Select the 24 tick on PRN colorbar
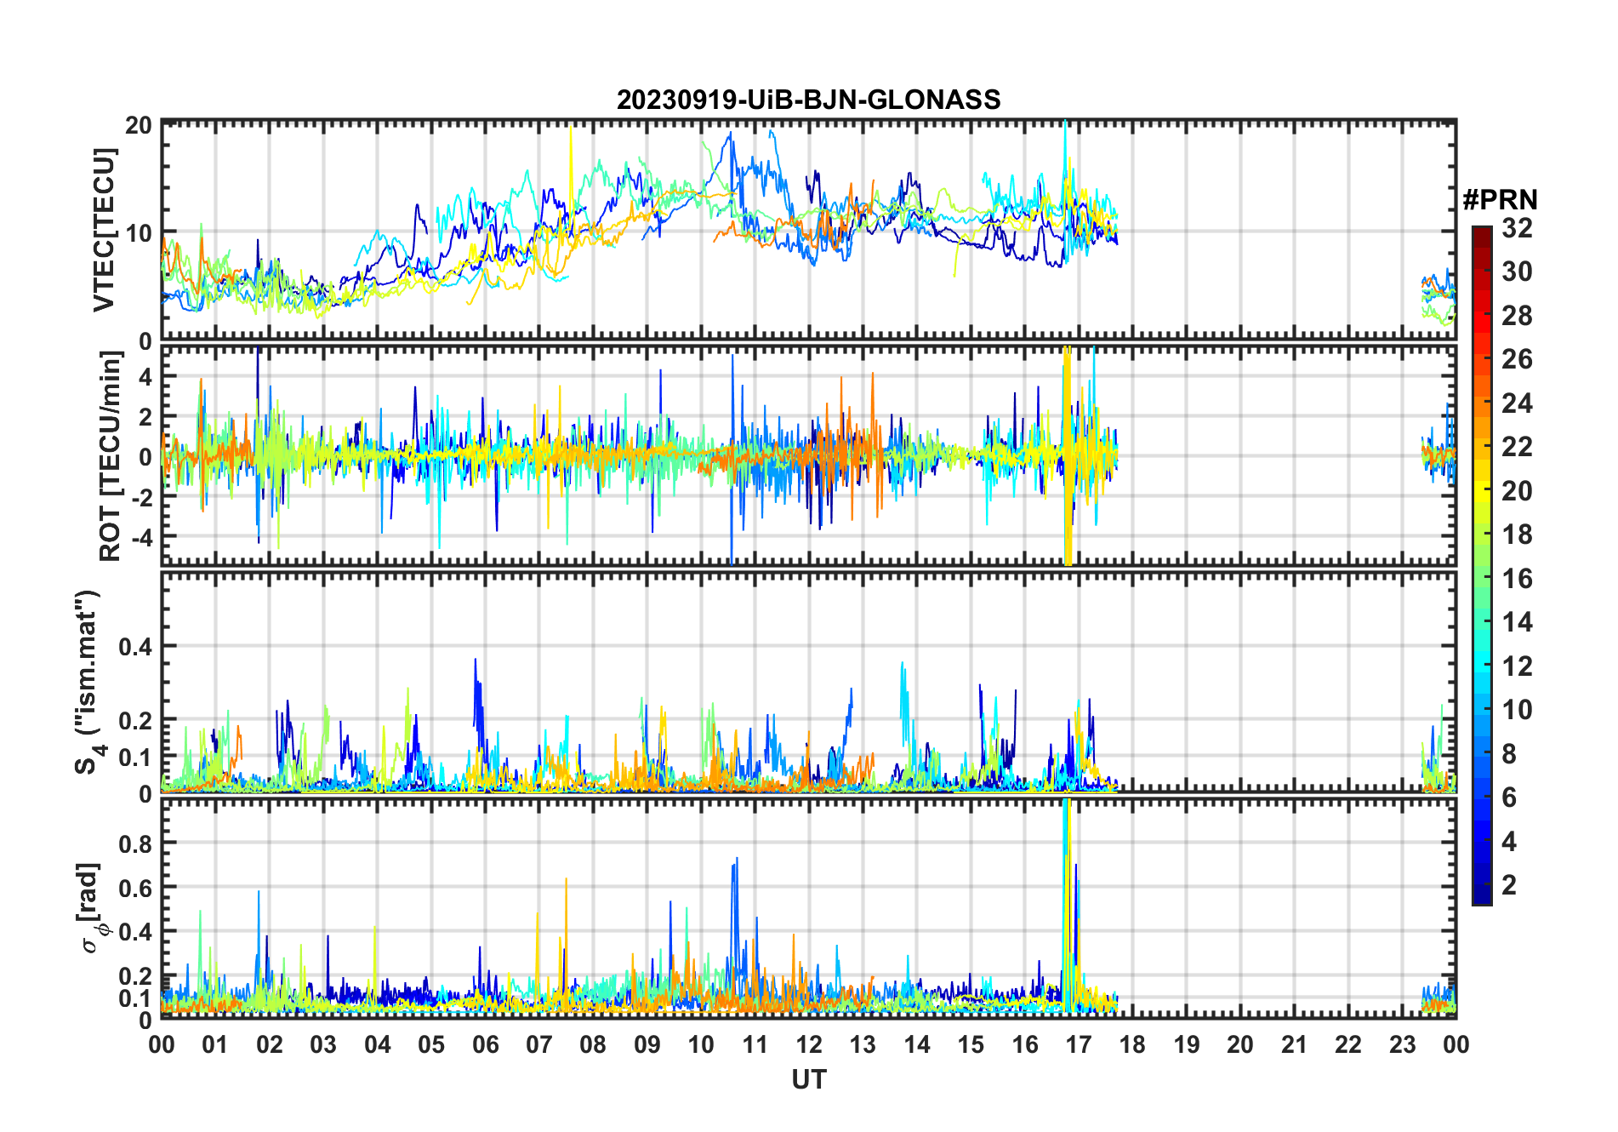This screenshot has height=1132, width=1618. 1517,403
